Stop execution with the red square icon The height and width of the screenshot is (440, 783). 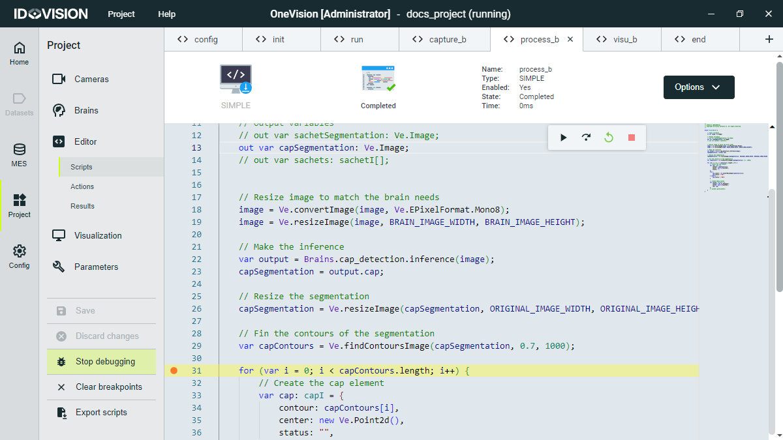pyautogui.click(x=631, y=138)
